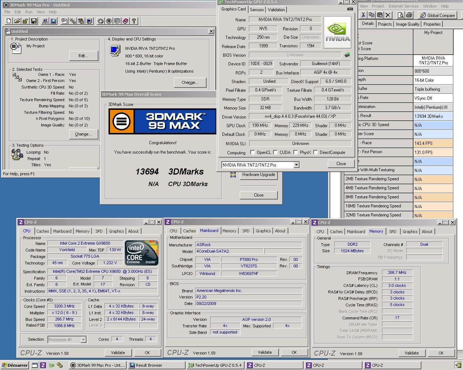Screen dimensions: 463x370
Task: Click the Print icon in Result Browser
Action: coord(409,15)
